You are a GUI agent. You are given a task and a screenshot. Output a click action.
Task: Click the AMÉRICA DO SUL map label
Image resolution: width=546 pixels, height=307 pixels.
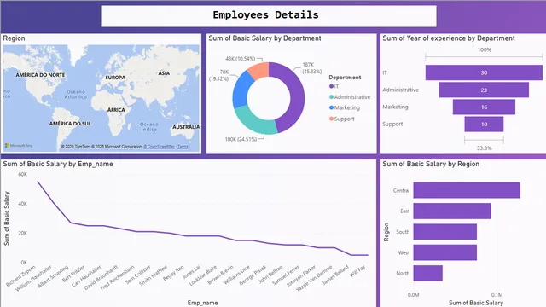tap(70, 124)
